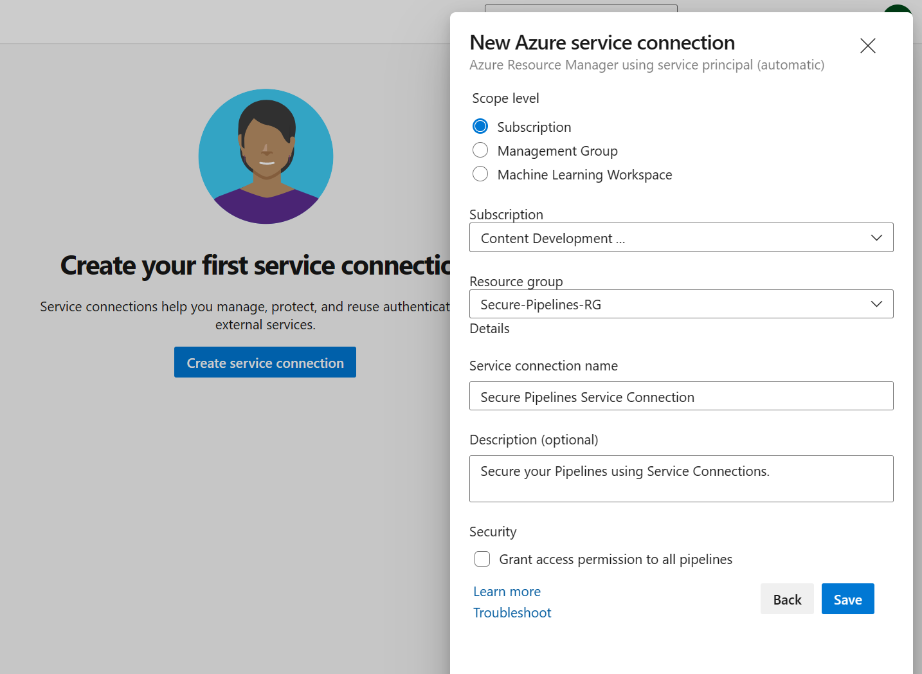Click Create service connection

pos(264,362)
